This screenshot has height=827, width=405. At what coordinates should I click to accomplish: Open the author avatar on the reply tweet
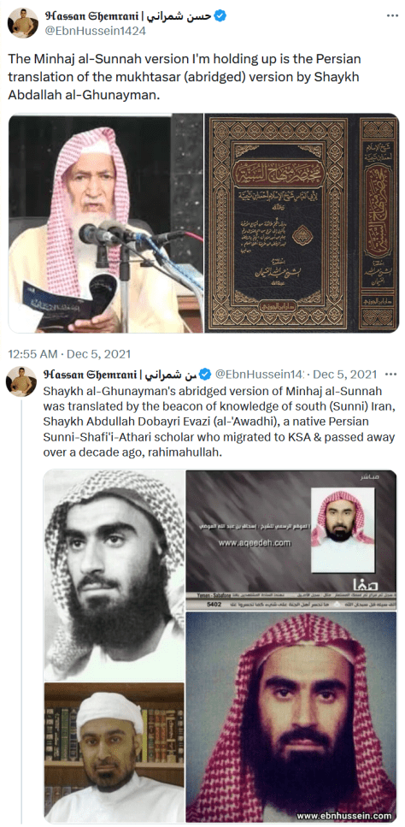point(21,381)
